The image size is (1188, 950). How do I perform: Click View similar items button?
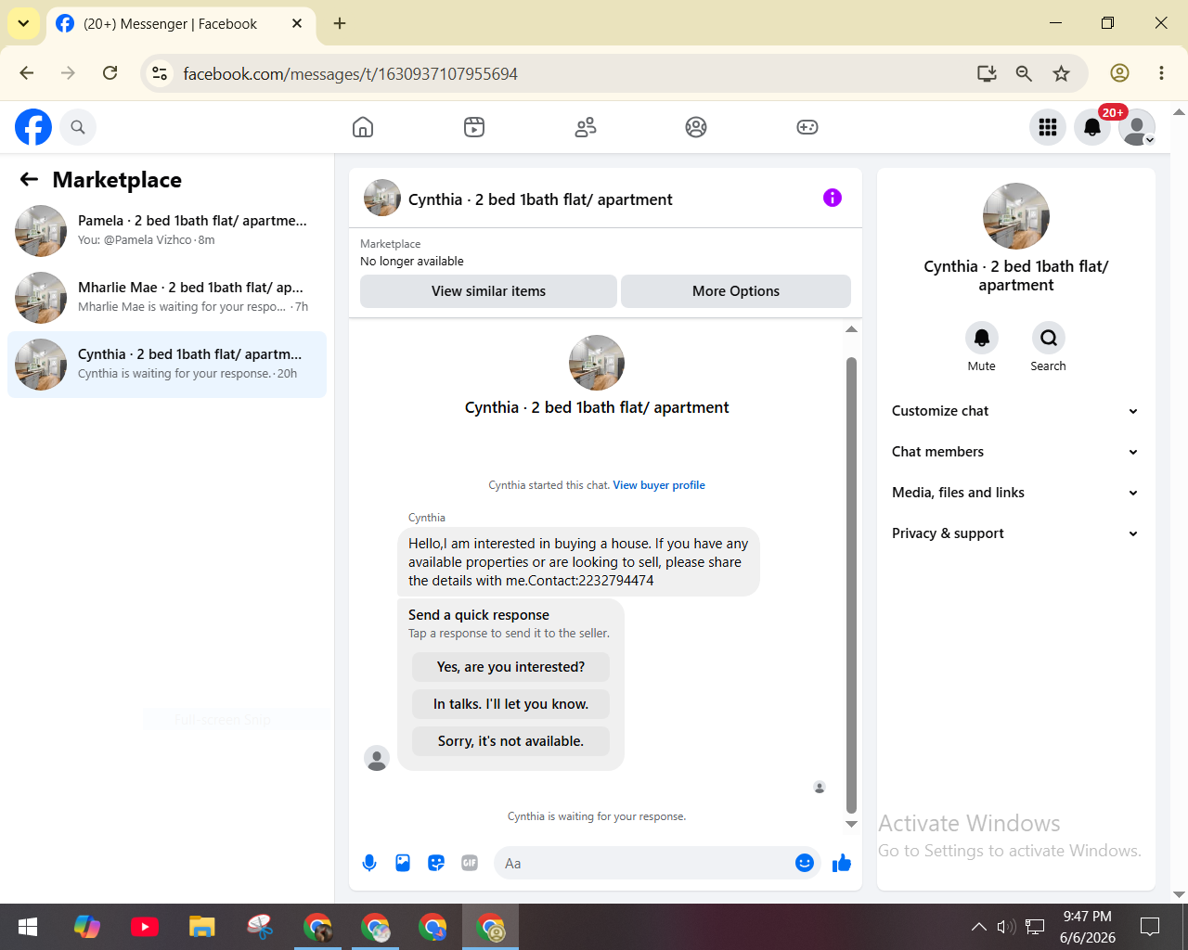coord(488,291)
